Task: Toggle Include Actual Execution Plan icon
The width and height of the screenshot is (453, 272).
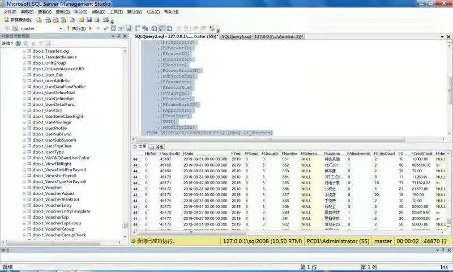Action: (138, 28)
